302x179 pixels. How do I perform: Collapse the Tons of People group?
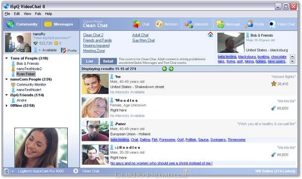pos(6,58)
